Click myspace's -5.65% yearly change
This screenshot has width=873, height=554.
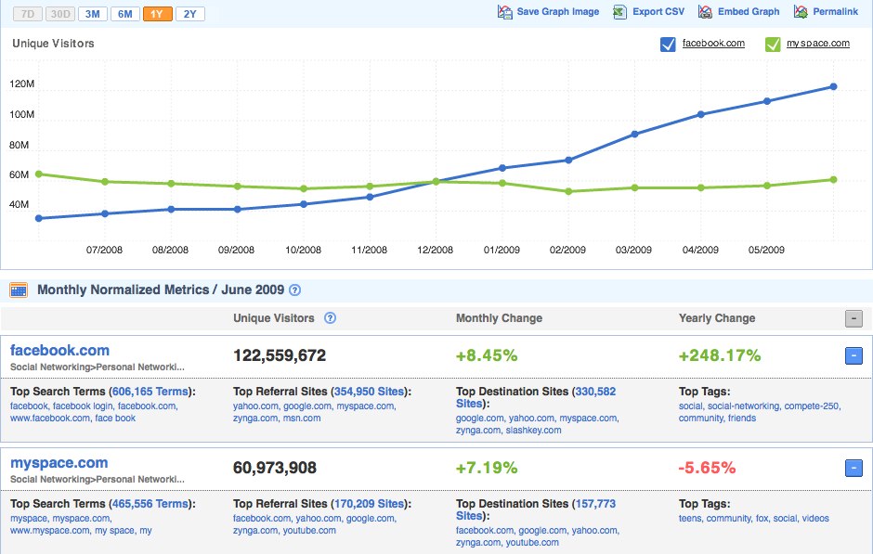point(707,468)
